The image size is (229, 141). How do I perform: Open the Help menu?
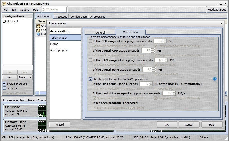(x=36, y=10)
